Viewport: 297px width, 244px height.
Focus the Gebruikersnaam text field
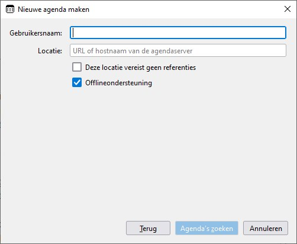178,33
